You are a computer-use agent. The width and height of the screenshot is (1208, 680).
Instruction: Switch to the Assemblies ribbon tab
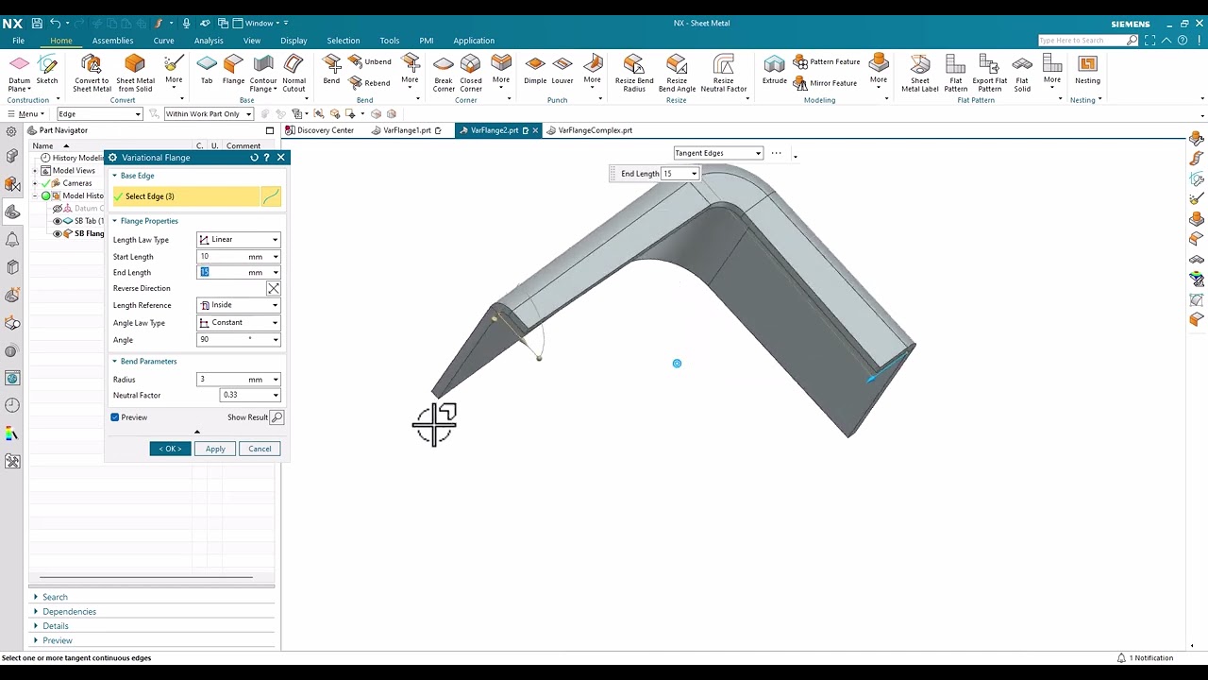coord(112,41)
